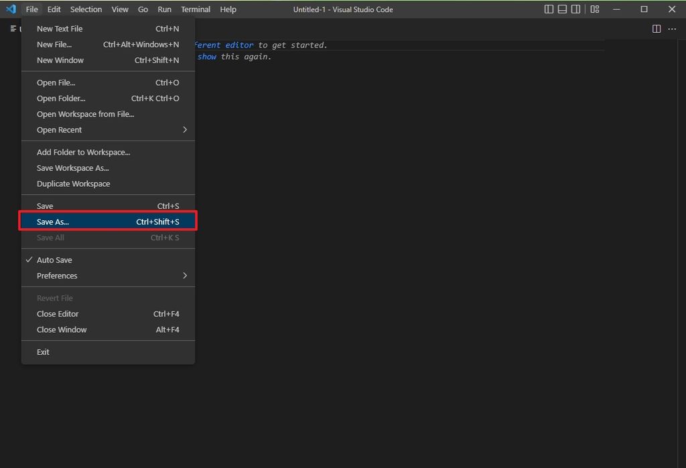Open the Customize Layout icon in the title bar
This screenshot has width=686, height=468.
click(594, 9)
